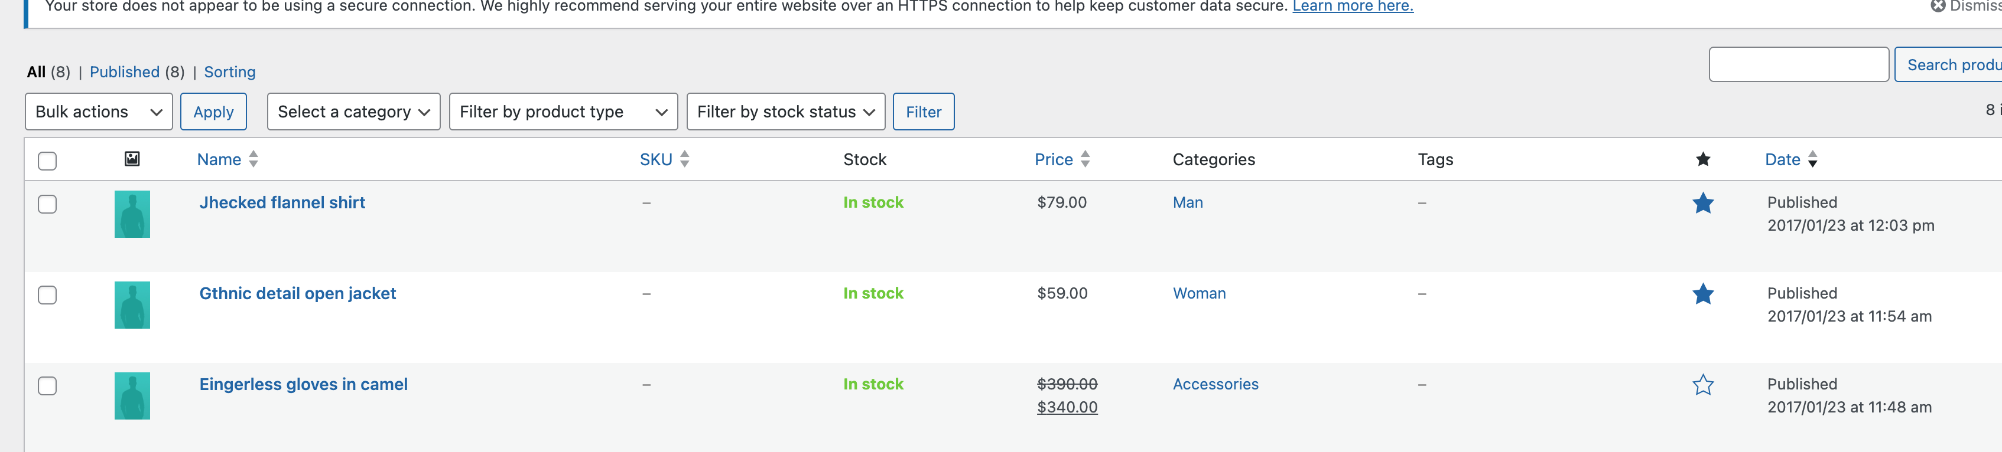Tick the Eingerless gloves in camel checkbox
2002x452 pixels.
point(47,386)
